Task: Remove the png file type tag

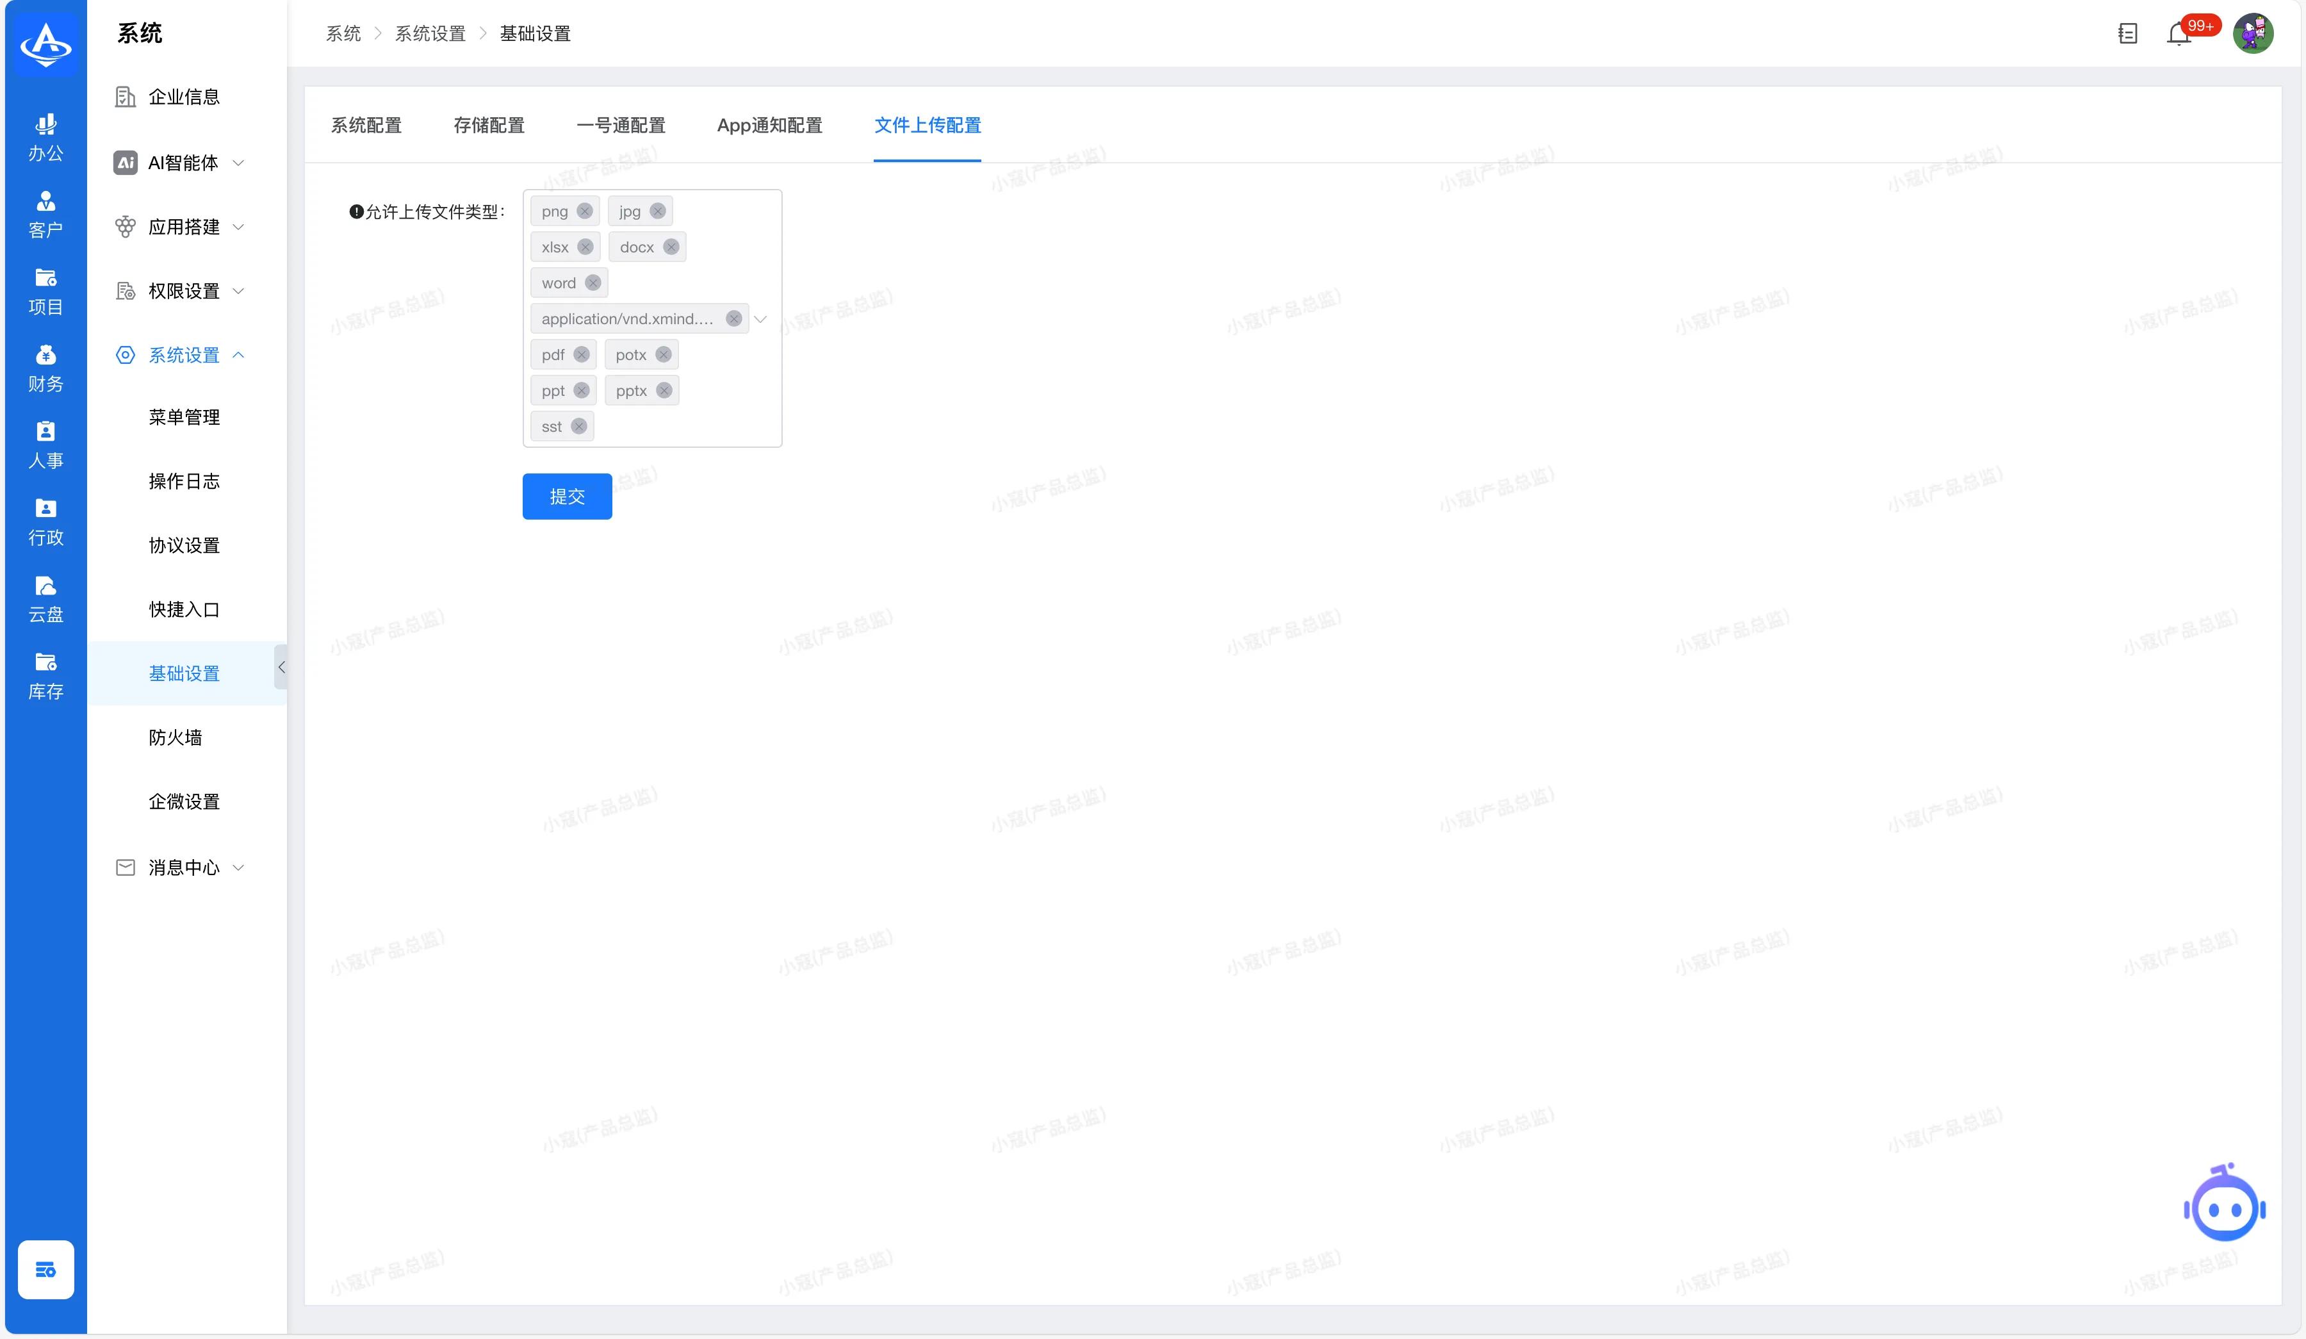Action: pos(585,211)
